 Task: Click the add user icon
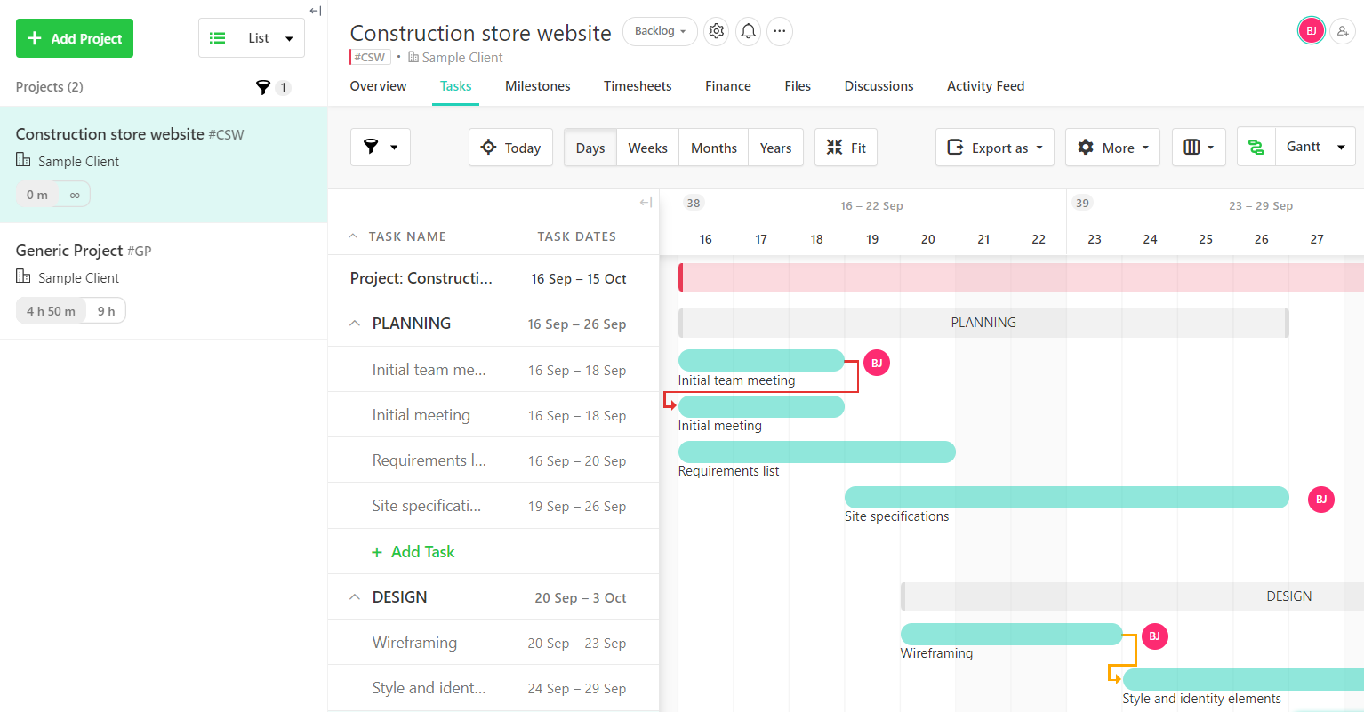pos(1343,31)
